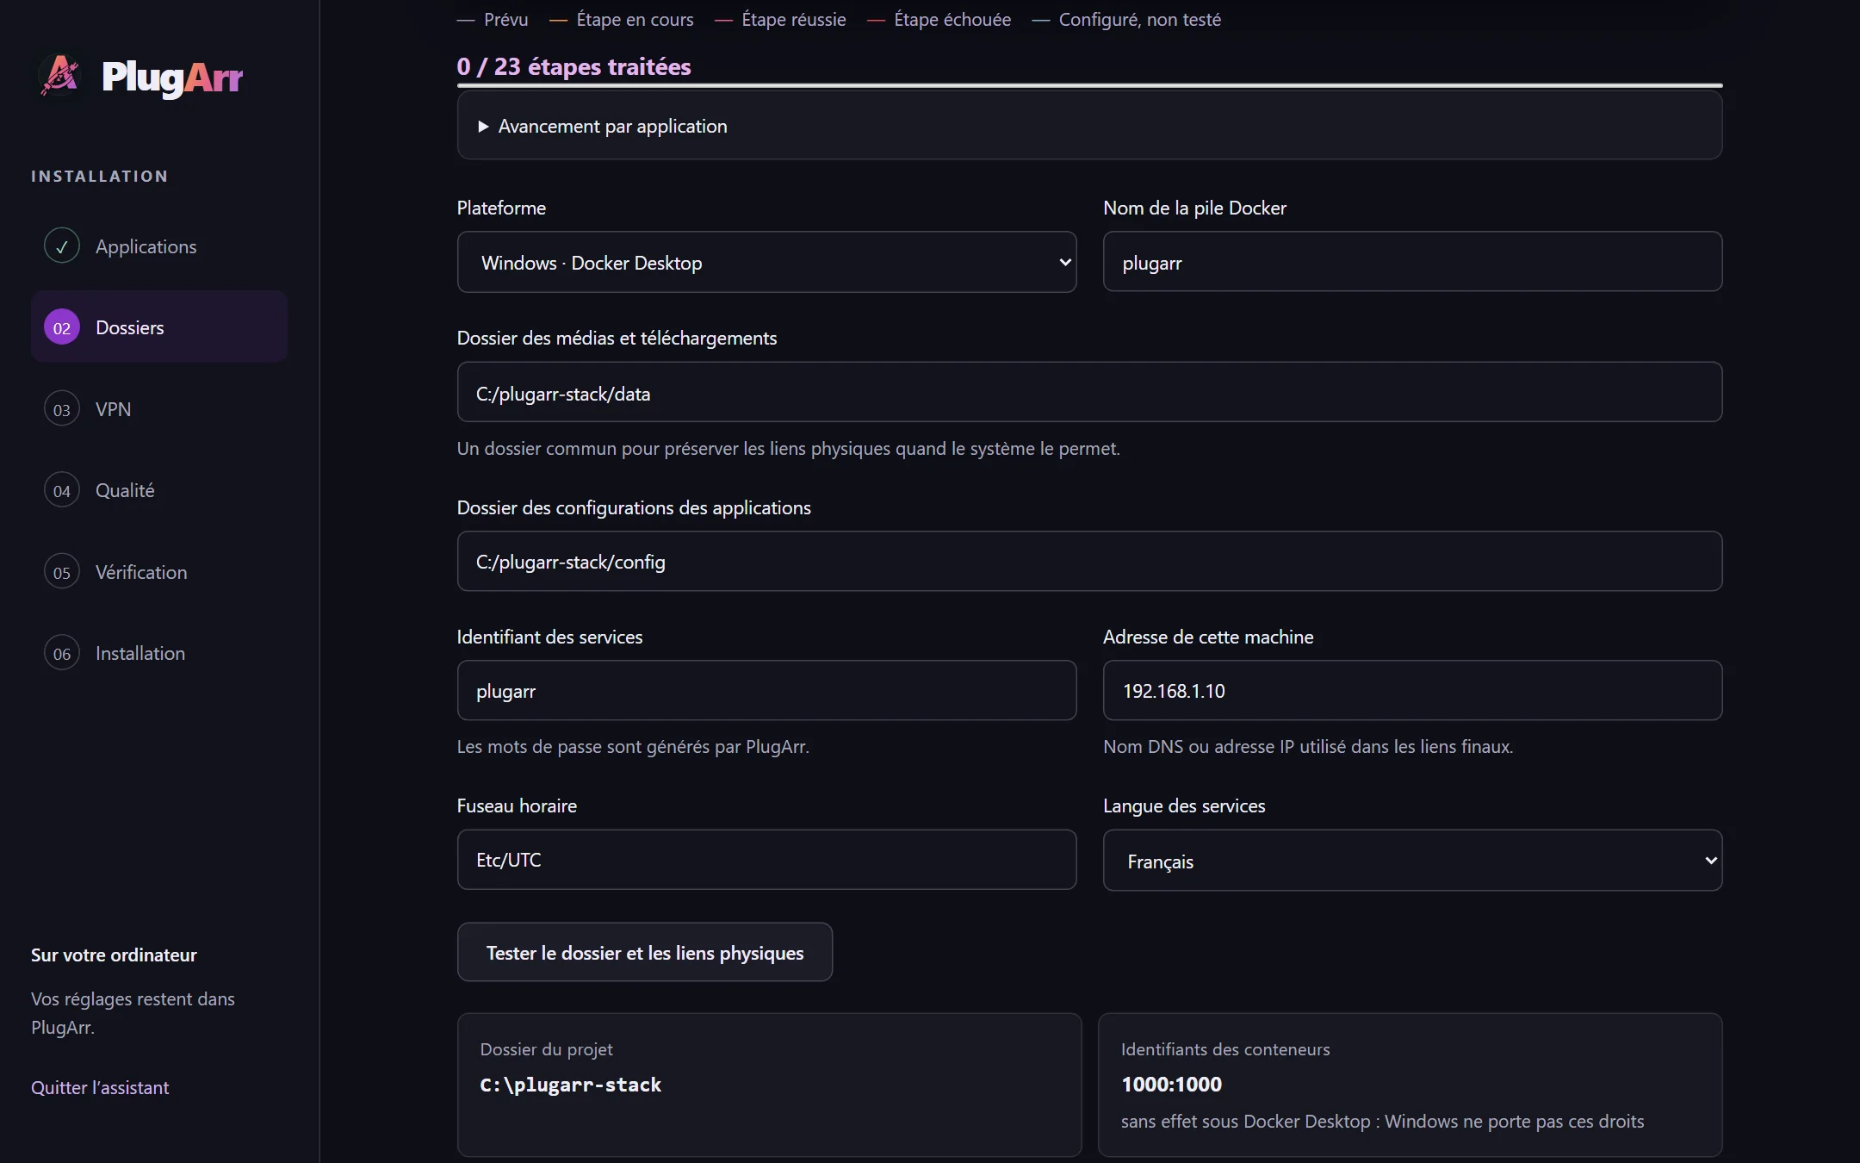Click the 1000:1000 container identifiers value
Screen dimensions: 1860x1163
1171,1085
